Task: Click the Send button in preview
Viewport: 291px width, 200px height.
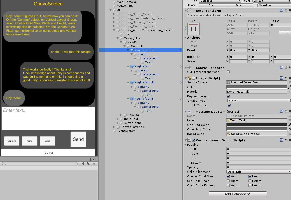Action: click(x=78, y=139)
